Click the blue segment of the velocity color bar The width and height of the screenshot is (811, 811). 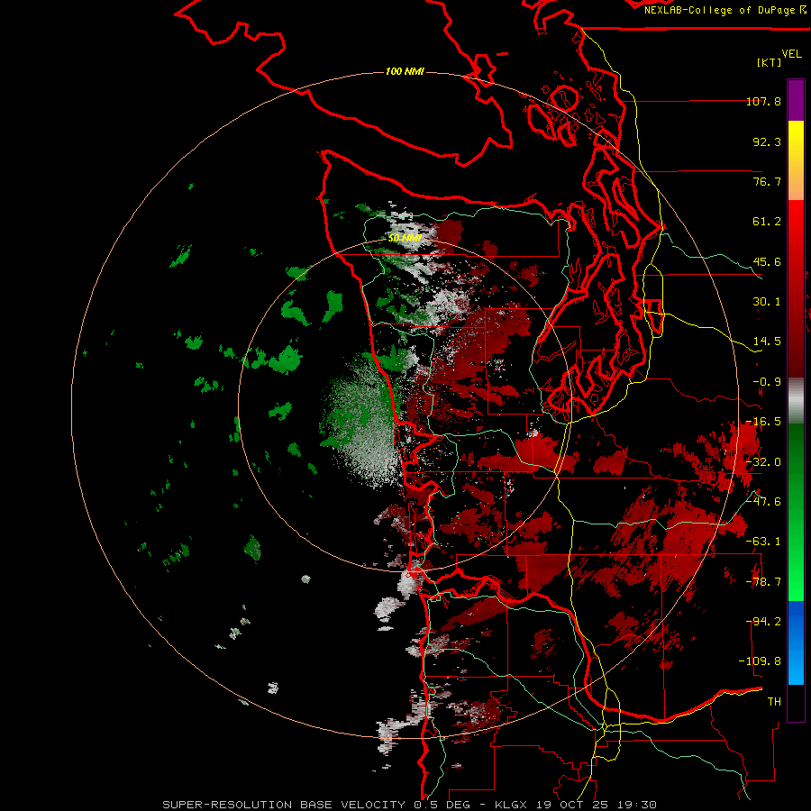coord(796,642)
